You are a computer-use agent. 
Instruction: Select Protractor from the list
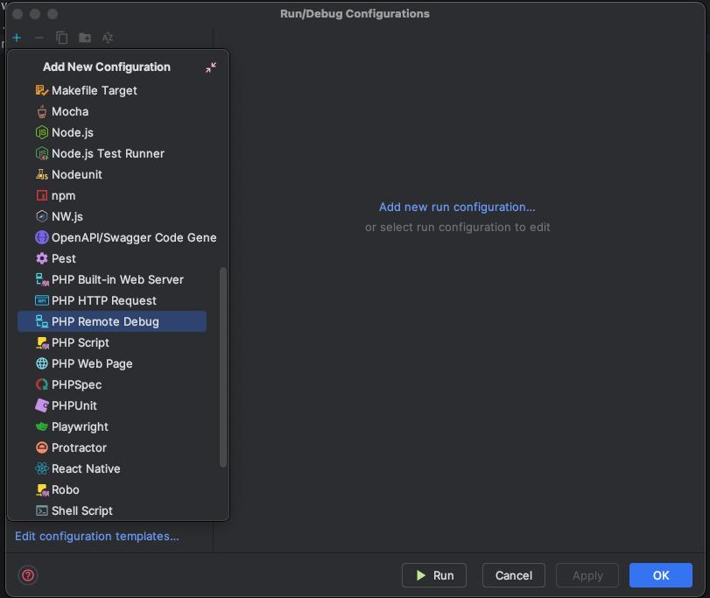click(112, 447)
